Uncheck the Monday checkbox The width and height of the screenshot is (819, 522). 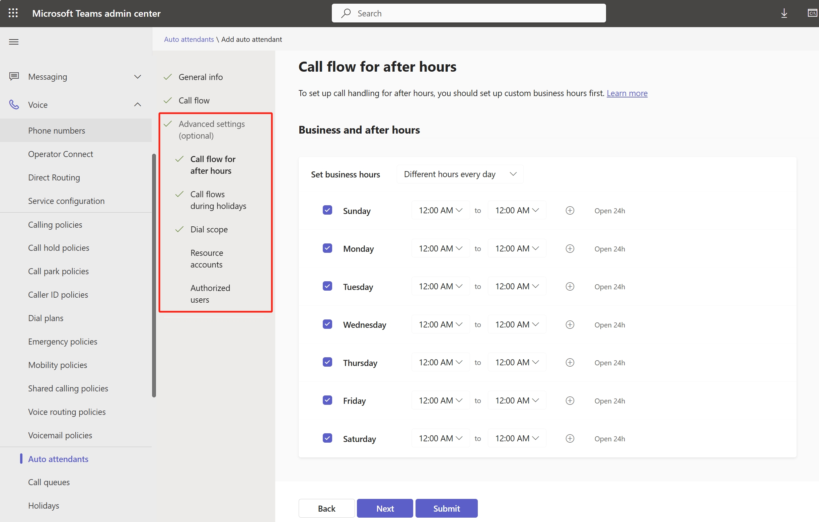[x=327, y=248]
